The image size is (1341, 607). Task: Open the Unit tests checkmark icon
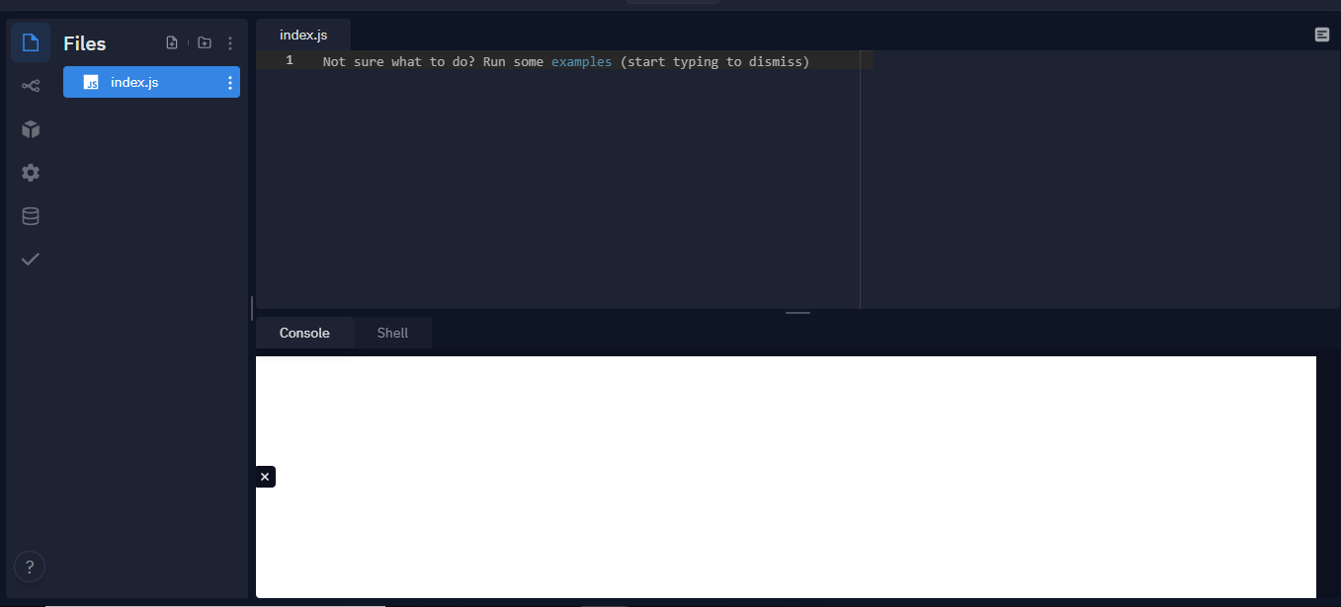click(31, 260)
